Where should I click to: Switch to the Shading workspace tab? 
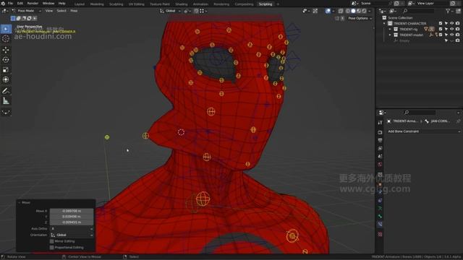point(182,4)
